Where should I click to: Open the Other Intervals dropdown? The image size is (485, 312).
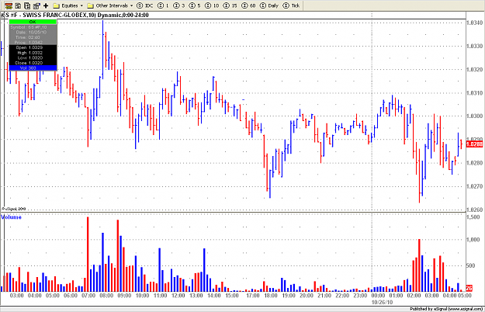point(110,5)
